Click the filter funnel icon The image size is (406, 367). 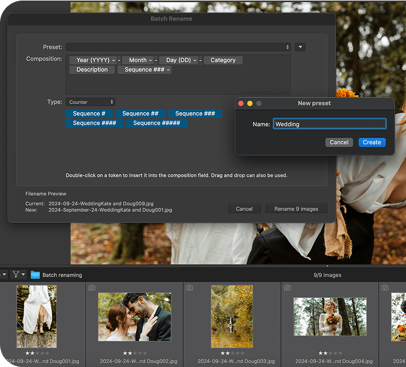point(16,275)
